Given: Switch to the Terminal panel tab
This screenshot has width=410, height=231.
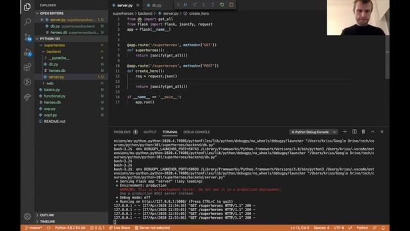Looking at the screenshot, I should click(x=170, y=132).
